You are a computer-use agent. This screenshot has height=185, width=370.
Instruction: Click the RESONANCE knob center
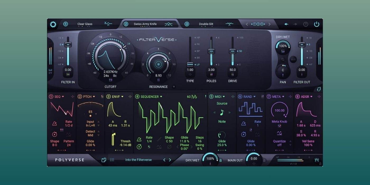158,64
